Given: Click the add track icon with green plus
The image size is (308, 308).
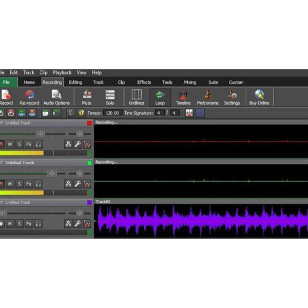Looking at the screenshot, I should pyautogui.click(x=22, y=113).
